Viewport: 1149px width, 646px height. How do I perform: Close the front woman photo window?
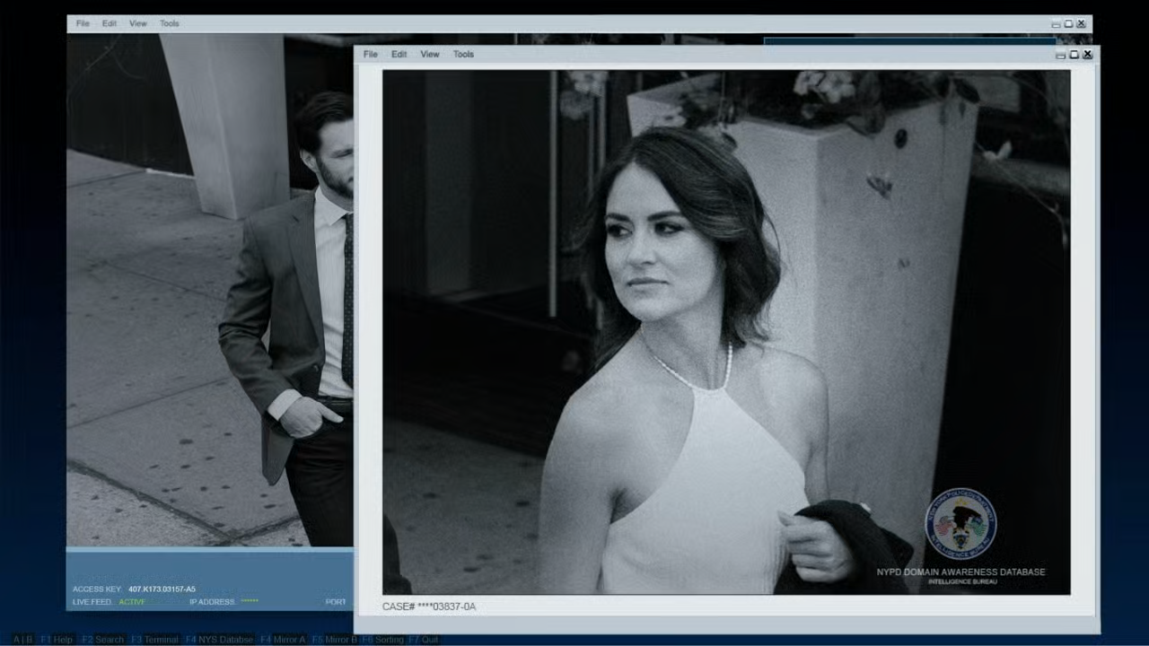coord(1087,55)
